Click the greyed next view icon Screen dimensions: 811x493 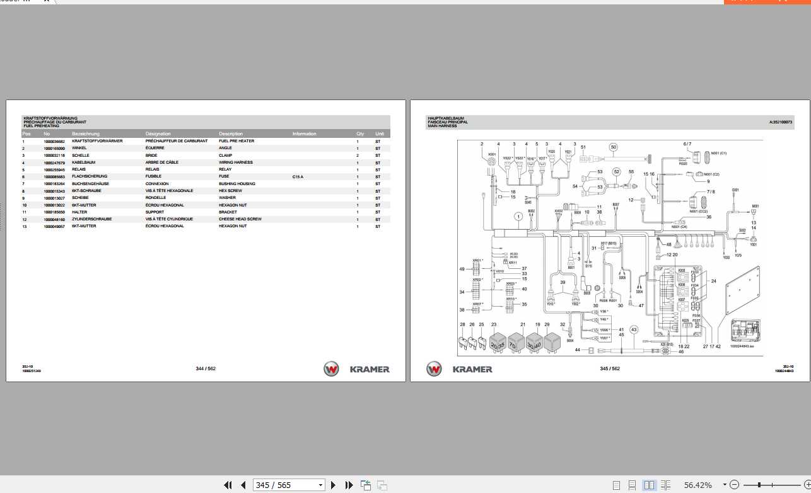[x=382, y=485]
